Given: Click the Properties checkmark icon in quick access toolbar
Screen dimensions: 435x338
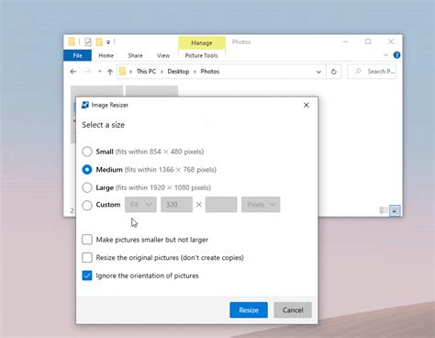Looking at the screenshot, I should point(88,41).
